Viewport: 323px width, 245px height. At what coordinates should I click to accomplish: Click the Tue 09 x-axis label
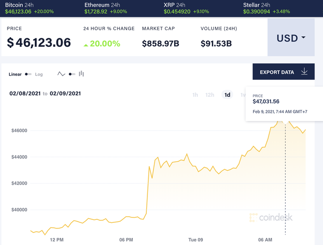pyautogui.click(x=195, y=239)
